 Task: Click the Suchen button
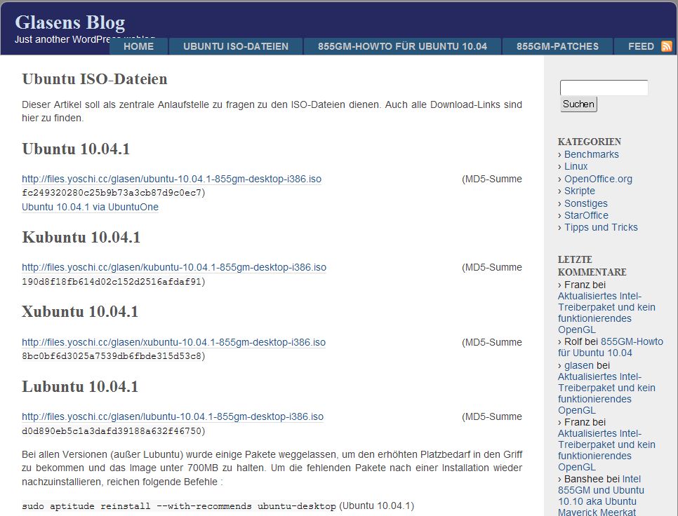click(578, 104)
